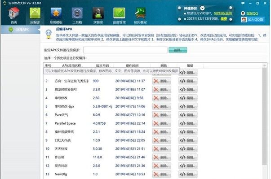
Task: Open the 使用教程 tutorial blackboard icon
Action: pyautogui.click(x=140, y=15)
